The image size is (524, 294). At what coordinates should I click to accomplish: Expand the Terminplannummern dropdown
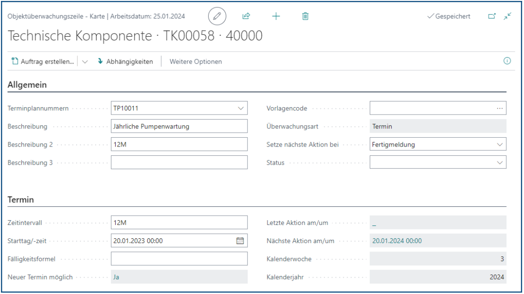coord(241,108)
